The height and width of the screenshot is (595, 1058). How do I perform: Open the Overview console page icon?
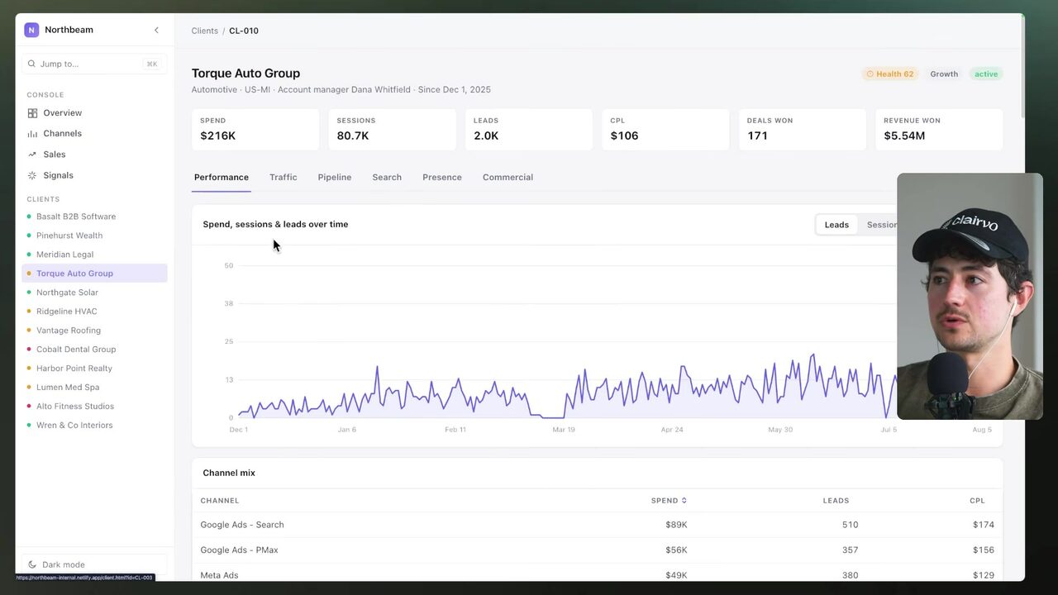[x=32, y=113]
